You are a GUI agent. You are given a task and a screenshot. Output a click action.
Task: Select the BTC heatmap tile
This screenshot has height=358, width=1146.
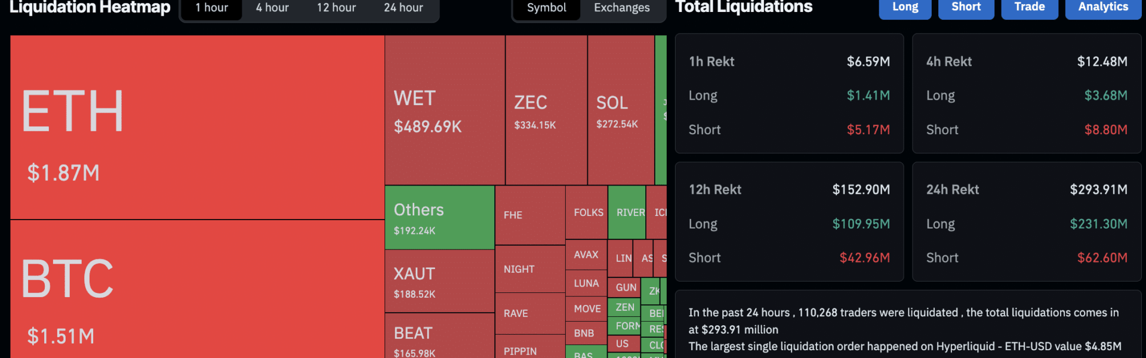[x=197, y=289]
